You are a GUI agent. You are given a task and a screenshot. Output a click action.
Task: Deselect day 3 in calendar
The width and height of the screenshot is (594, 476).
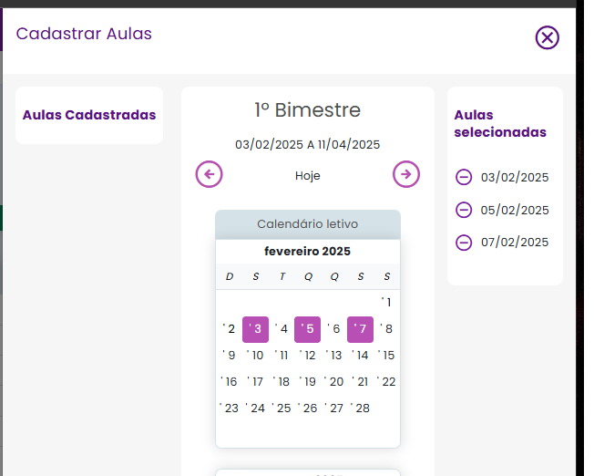(x=255, y=329)
